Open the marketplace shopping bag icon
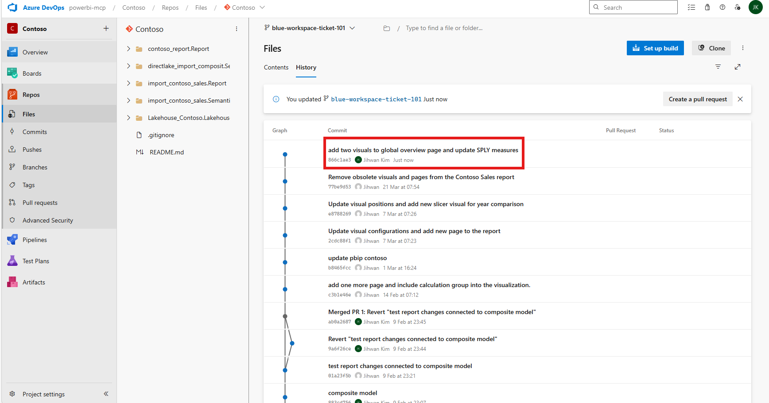Screen dimensions: 769x403 point(707,8)
